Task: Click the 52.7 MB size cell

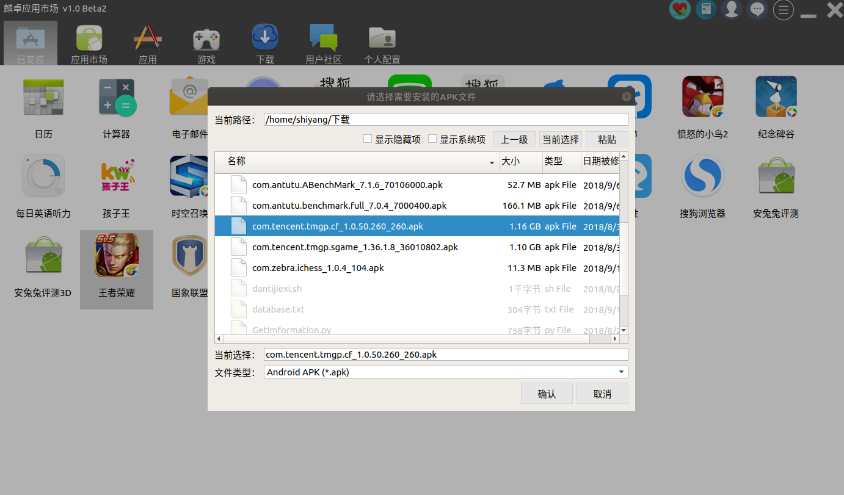Action: tap(524, 185)
